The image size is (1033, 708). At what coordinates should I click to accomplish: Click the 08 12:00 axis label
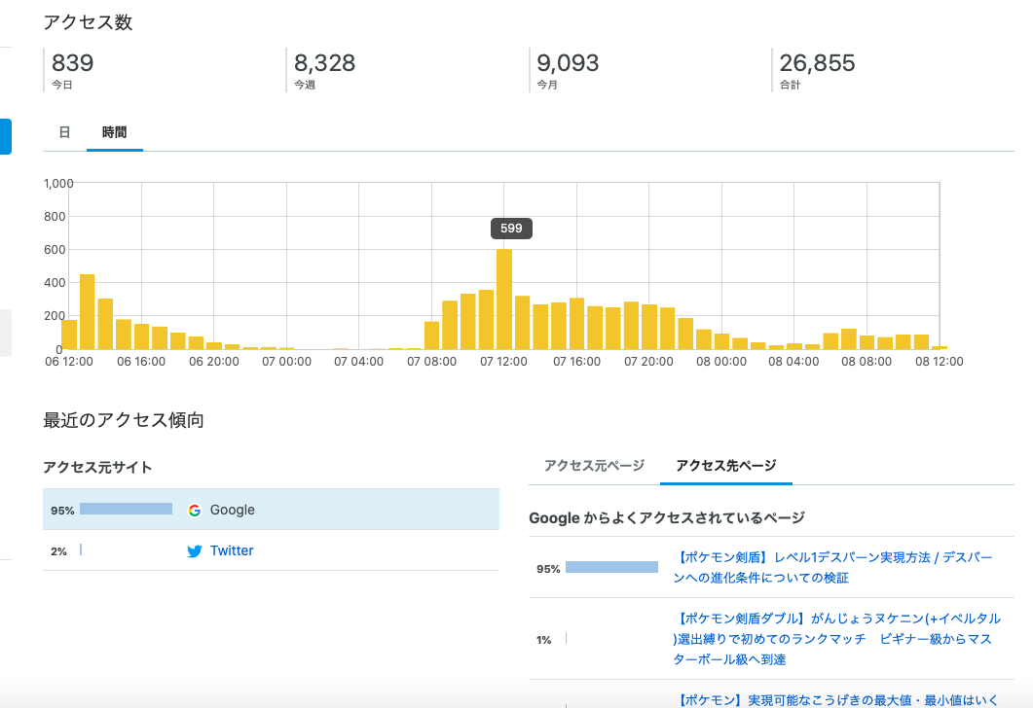click(x=940, y=361)
